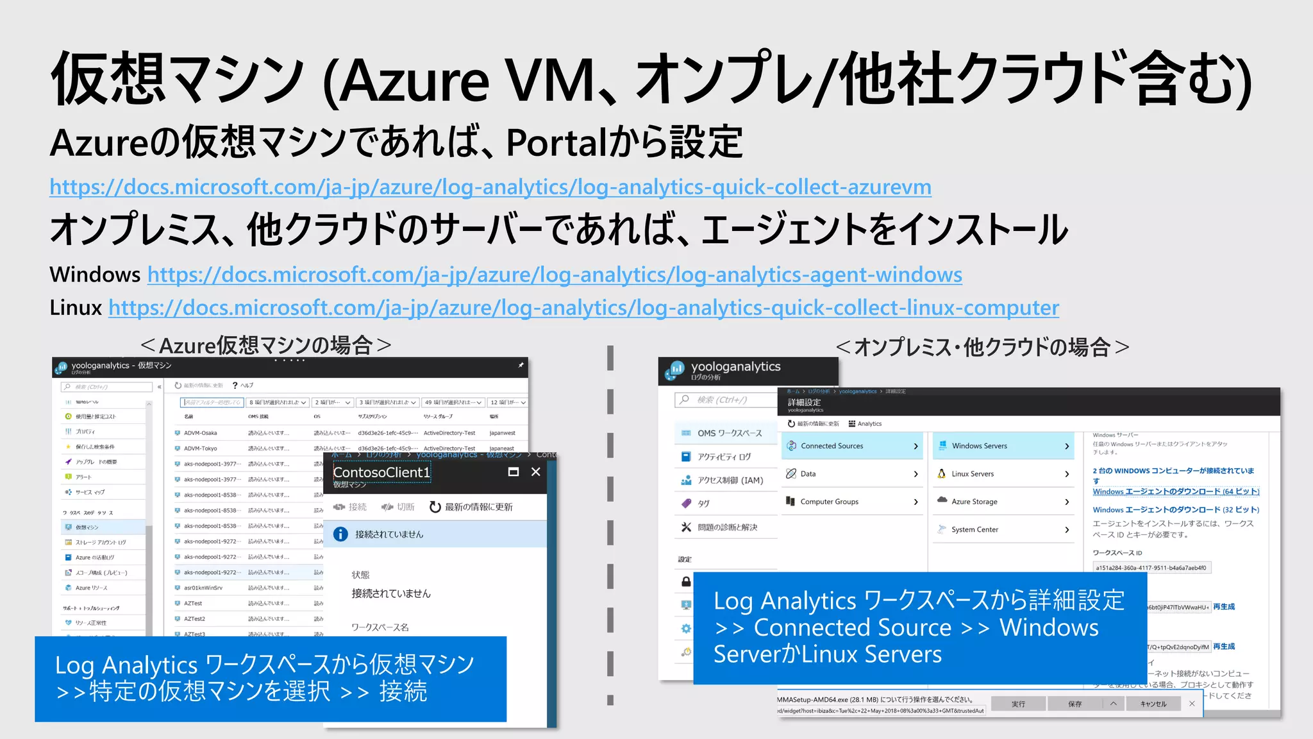Open Azure リソース sidebar item

(x=103, y=588)
